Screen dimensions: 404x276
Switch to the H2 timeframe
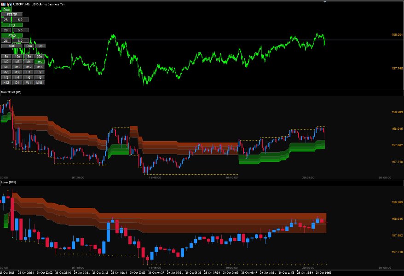[x=40, y=72]
